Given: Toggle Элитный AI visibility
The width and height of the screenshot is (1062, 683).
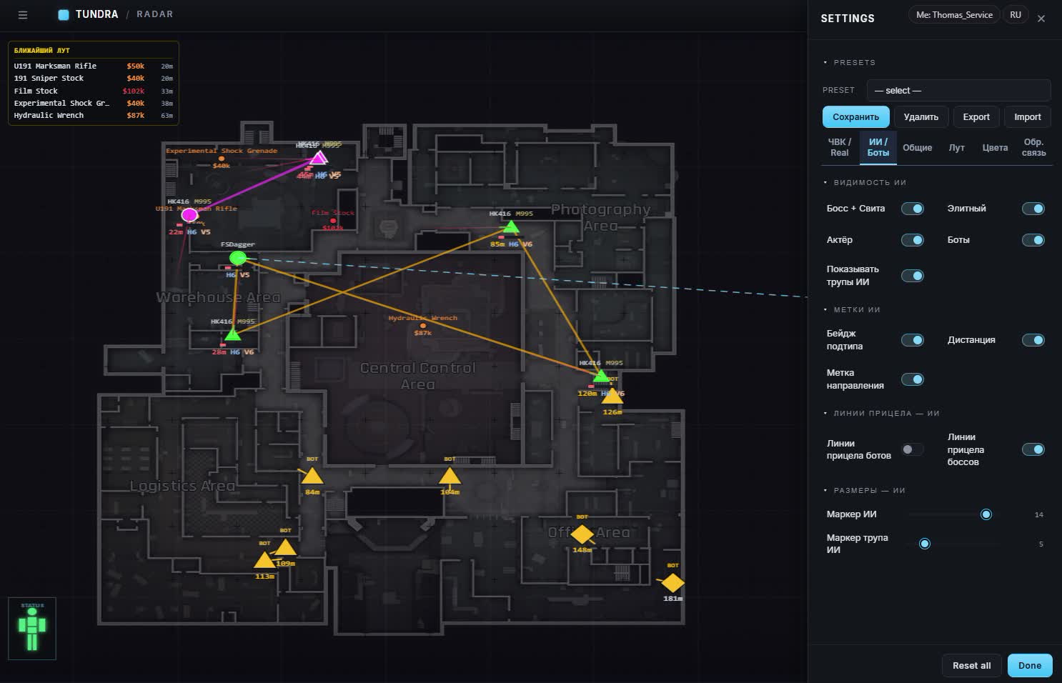Looking at the screenshot, I should click(1033, 209).
